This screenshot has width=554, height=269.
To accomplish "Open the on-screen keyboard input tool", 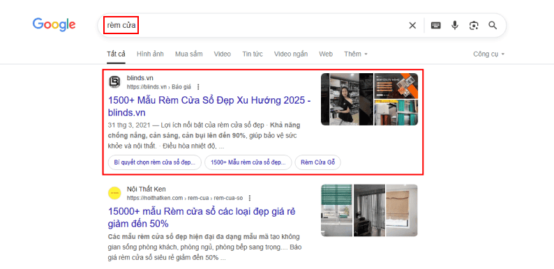I will 435,25.
